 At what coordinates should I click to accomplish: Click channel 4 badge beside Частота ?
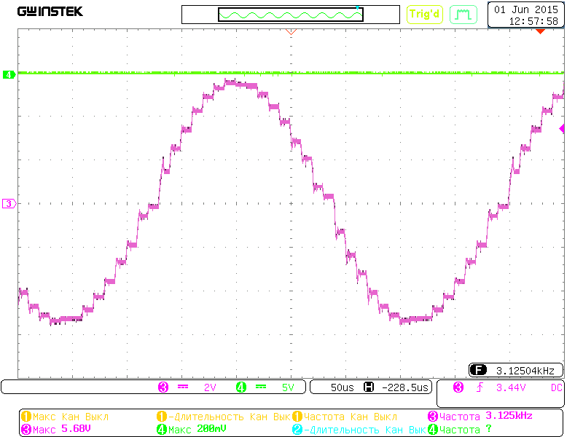click(x=433, y=429)
